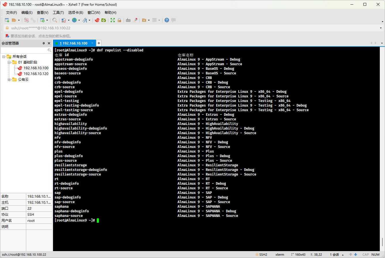Click the New Session toolbar icon

(x=7, y=20)
